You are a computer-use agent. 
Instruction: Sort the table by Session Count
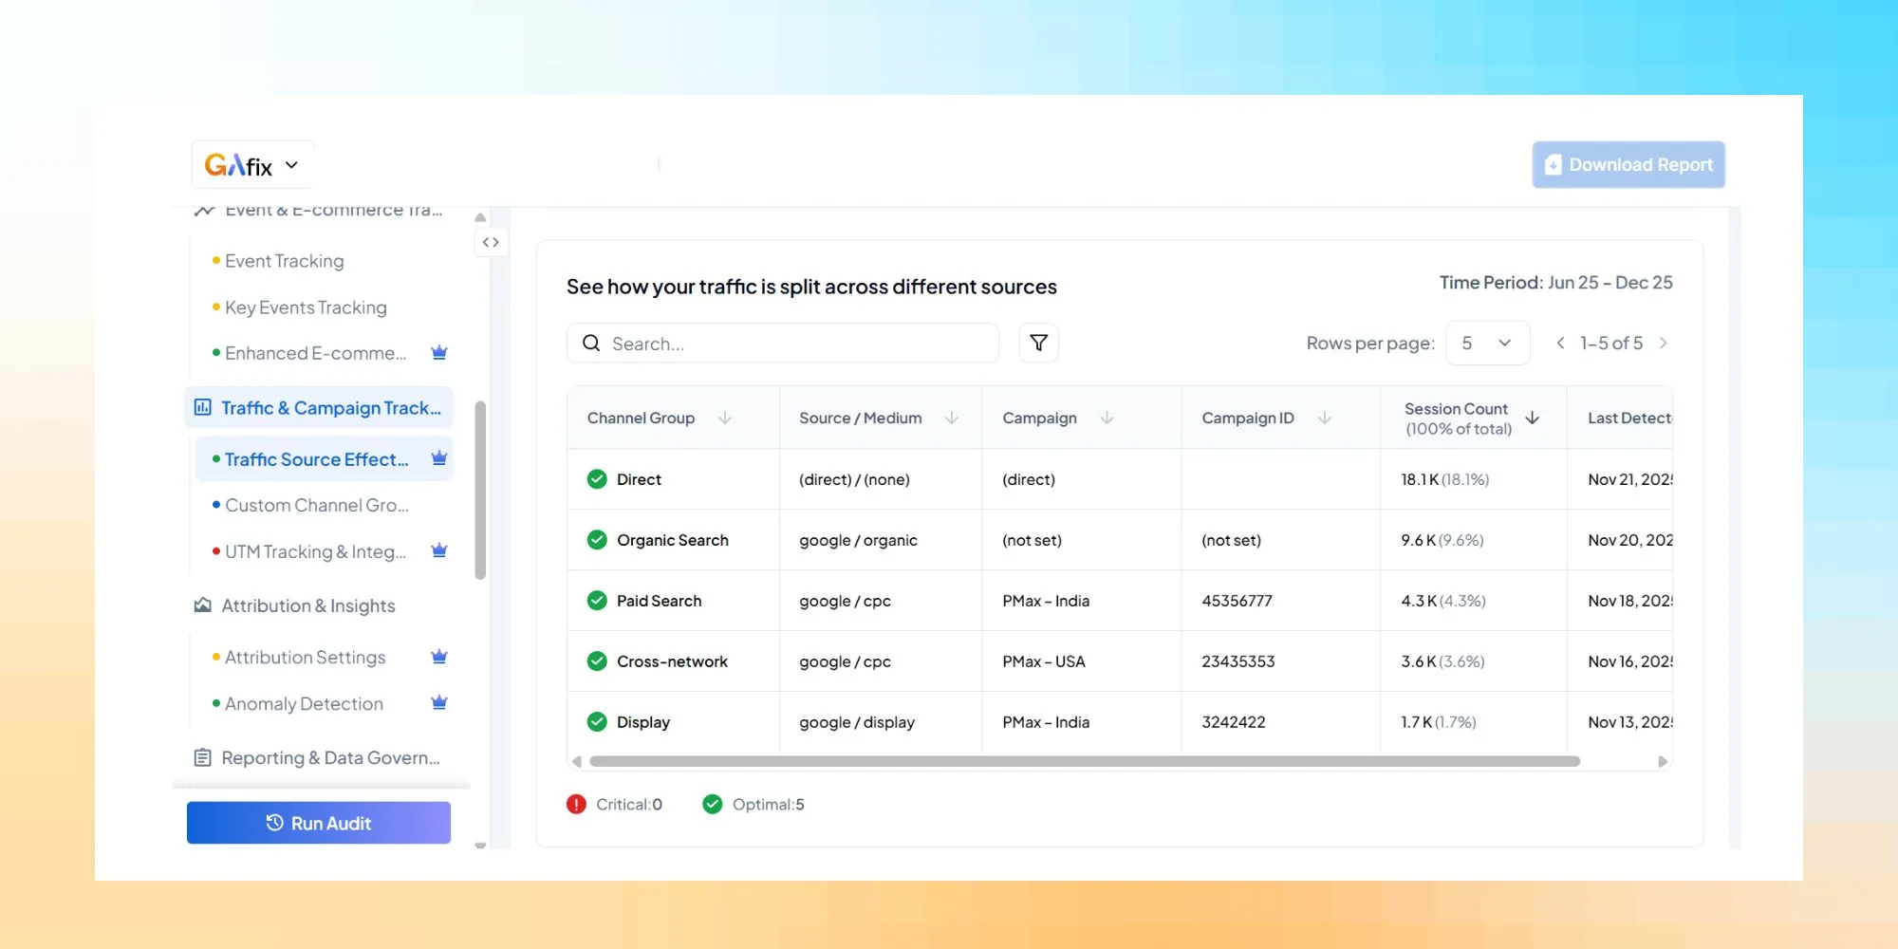tap(1531, 417)
